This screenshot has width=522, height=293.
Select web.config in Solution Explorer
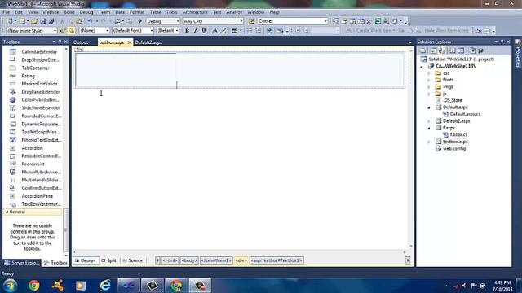click(x=454, y=148)
